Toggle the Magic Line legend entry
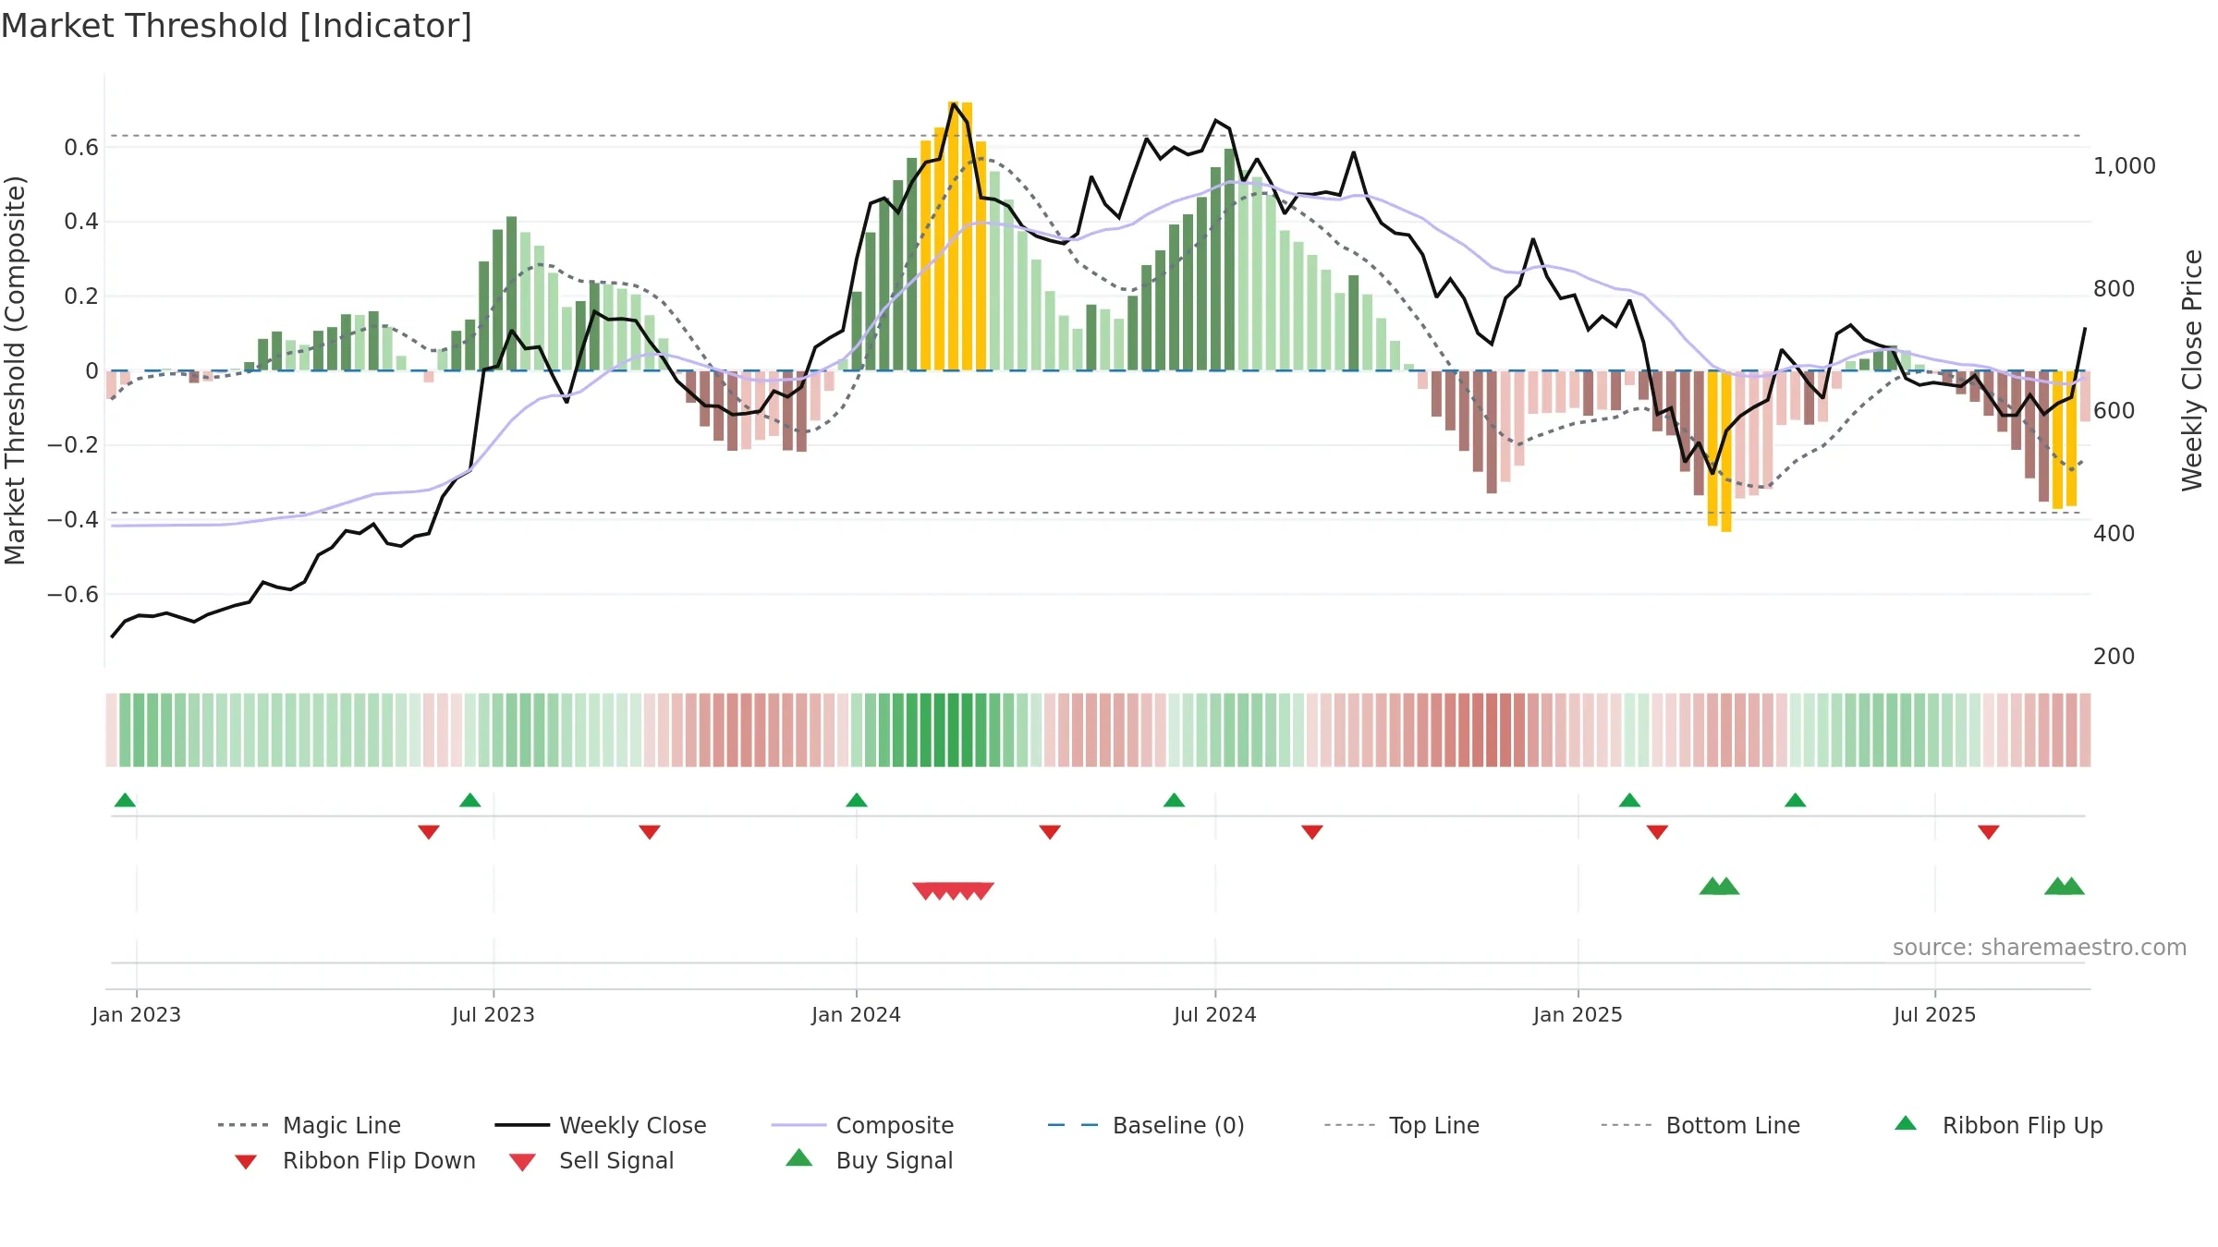Image resolution: width=2218 pixels, height=1247 pixels. pos(310,1125)
